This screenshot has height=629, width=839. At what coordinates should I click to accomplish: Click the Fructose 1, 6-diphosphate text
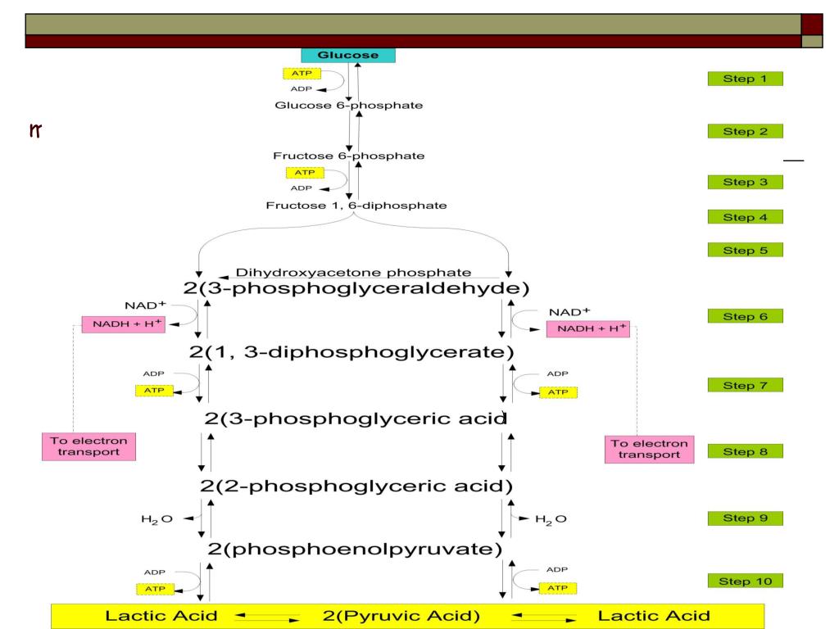tap(356, 206)
